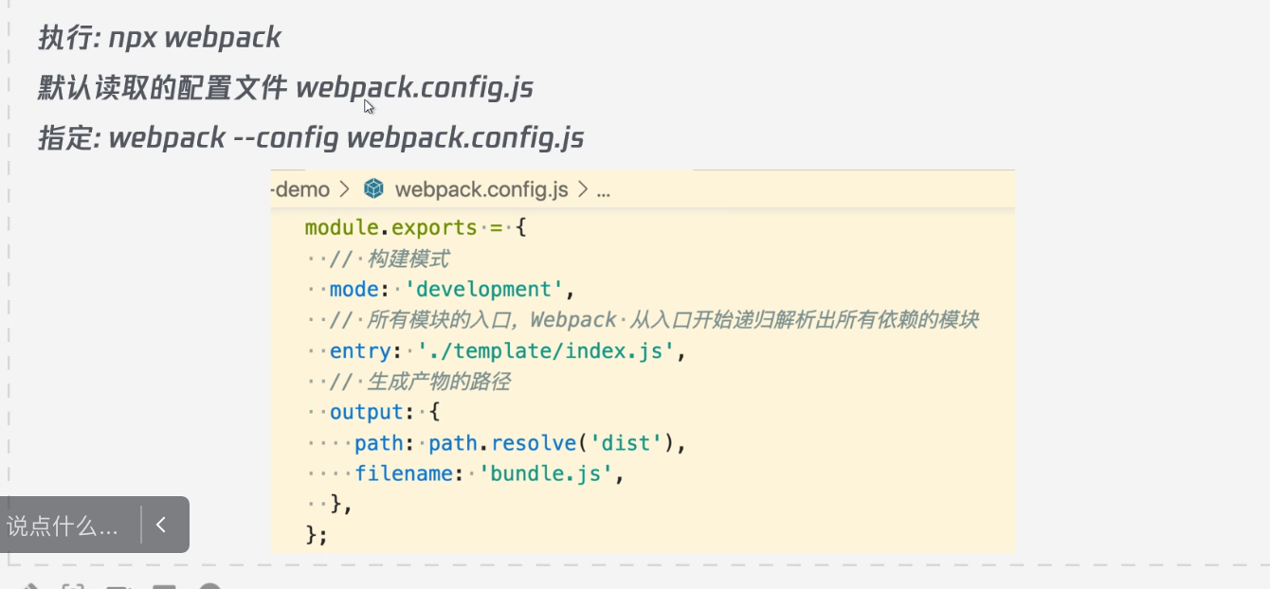Click the camera icon in bottom toolbar

(118, 586)
